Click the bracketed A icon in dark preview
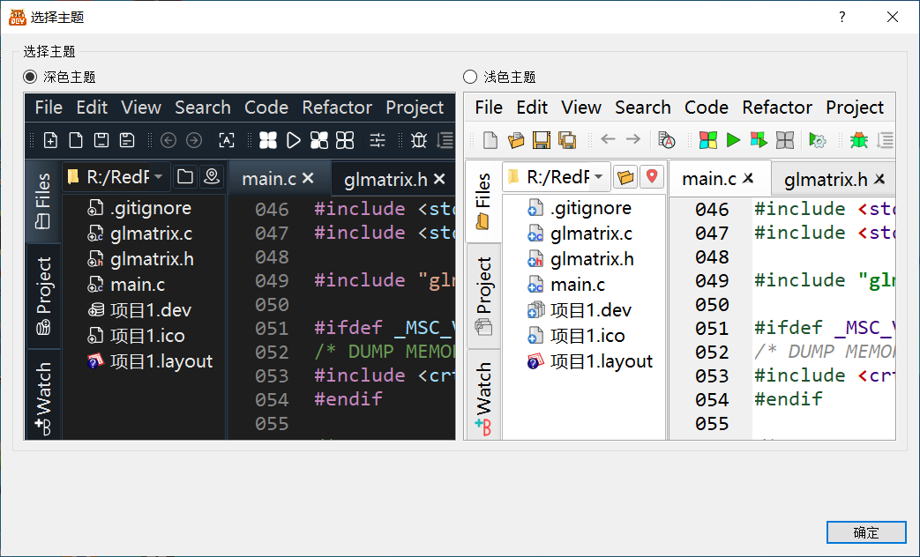 click(x=227, y=140)
